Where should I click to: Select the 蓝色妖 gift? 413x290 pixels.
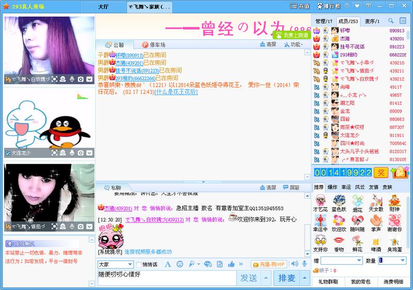coord(339,203)
